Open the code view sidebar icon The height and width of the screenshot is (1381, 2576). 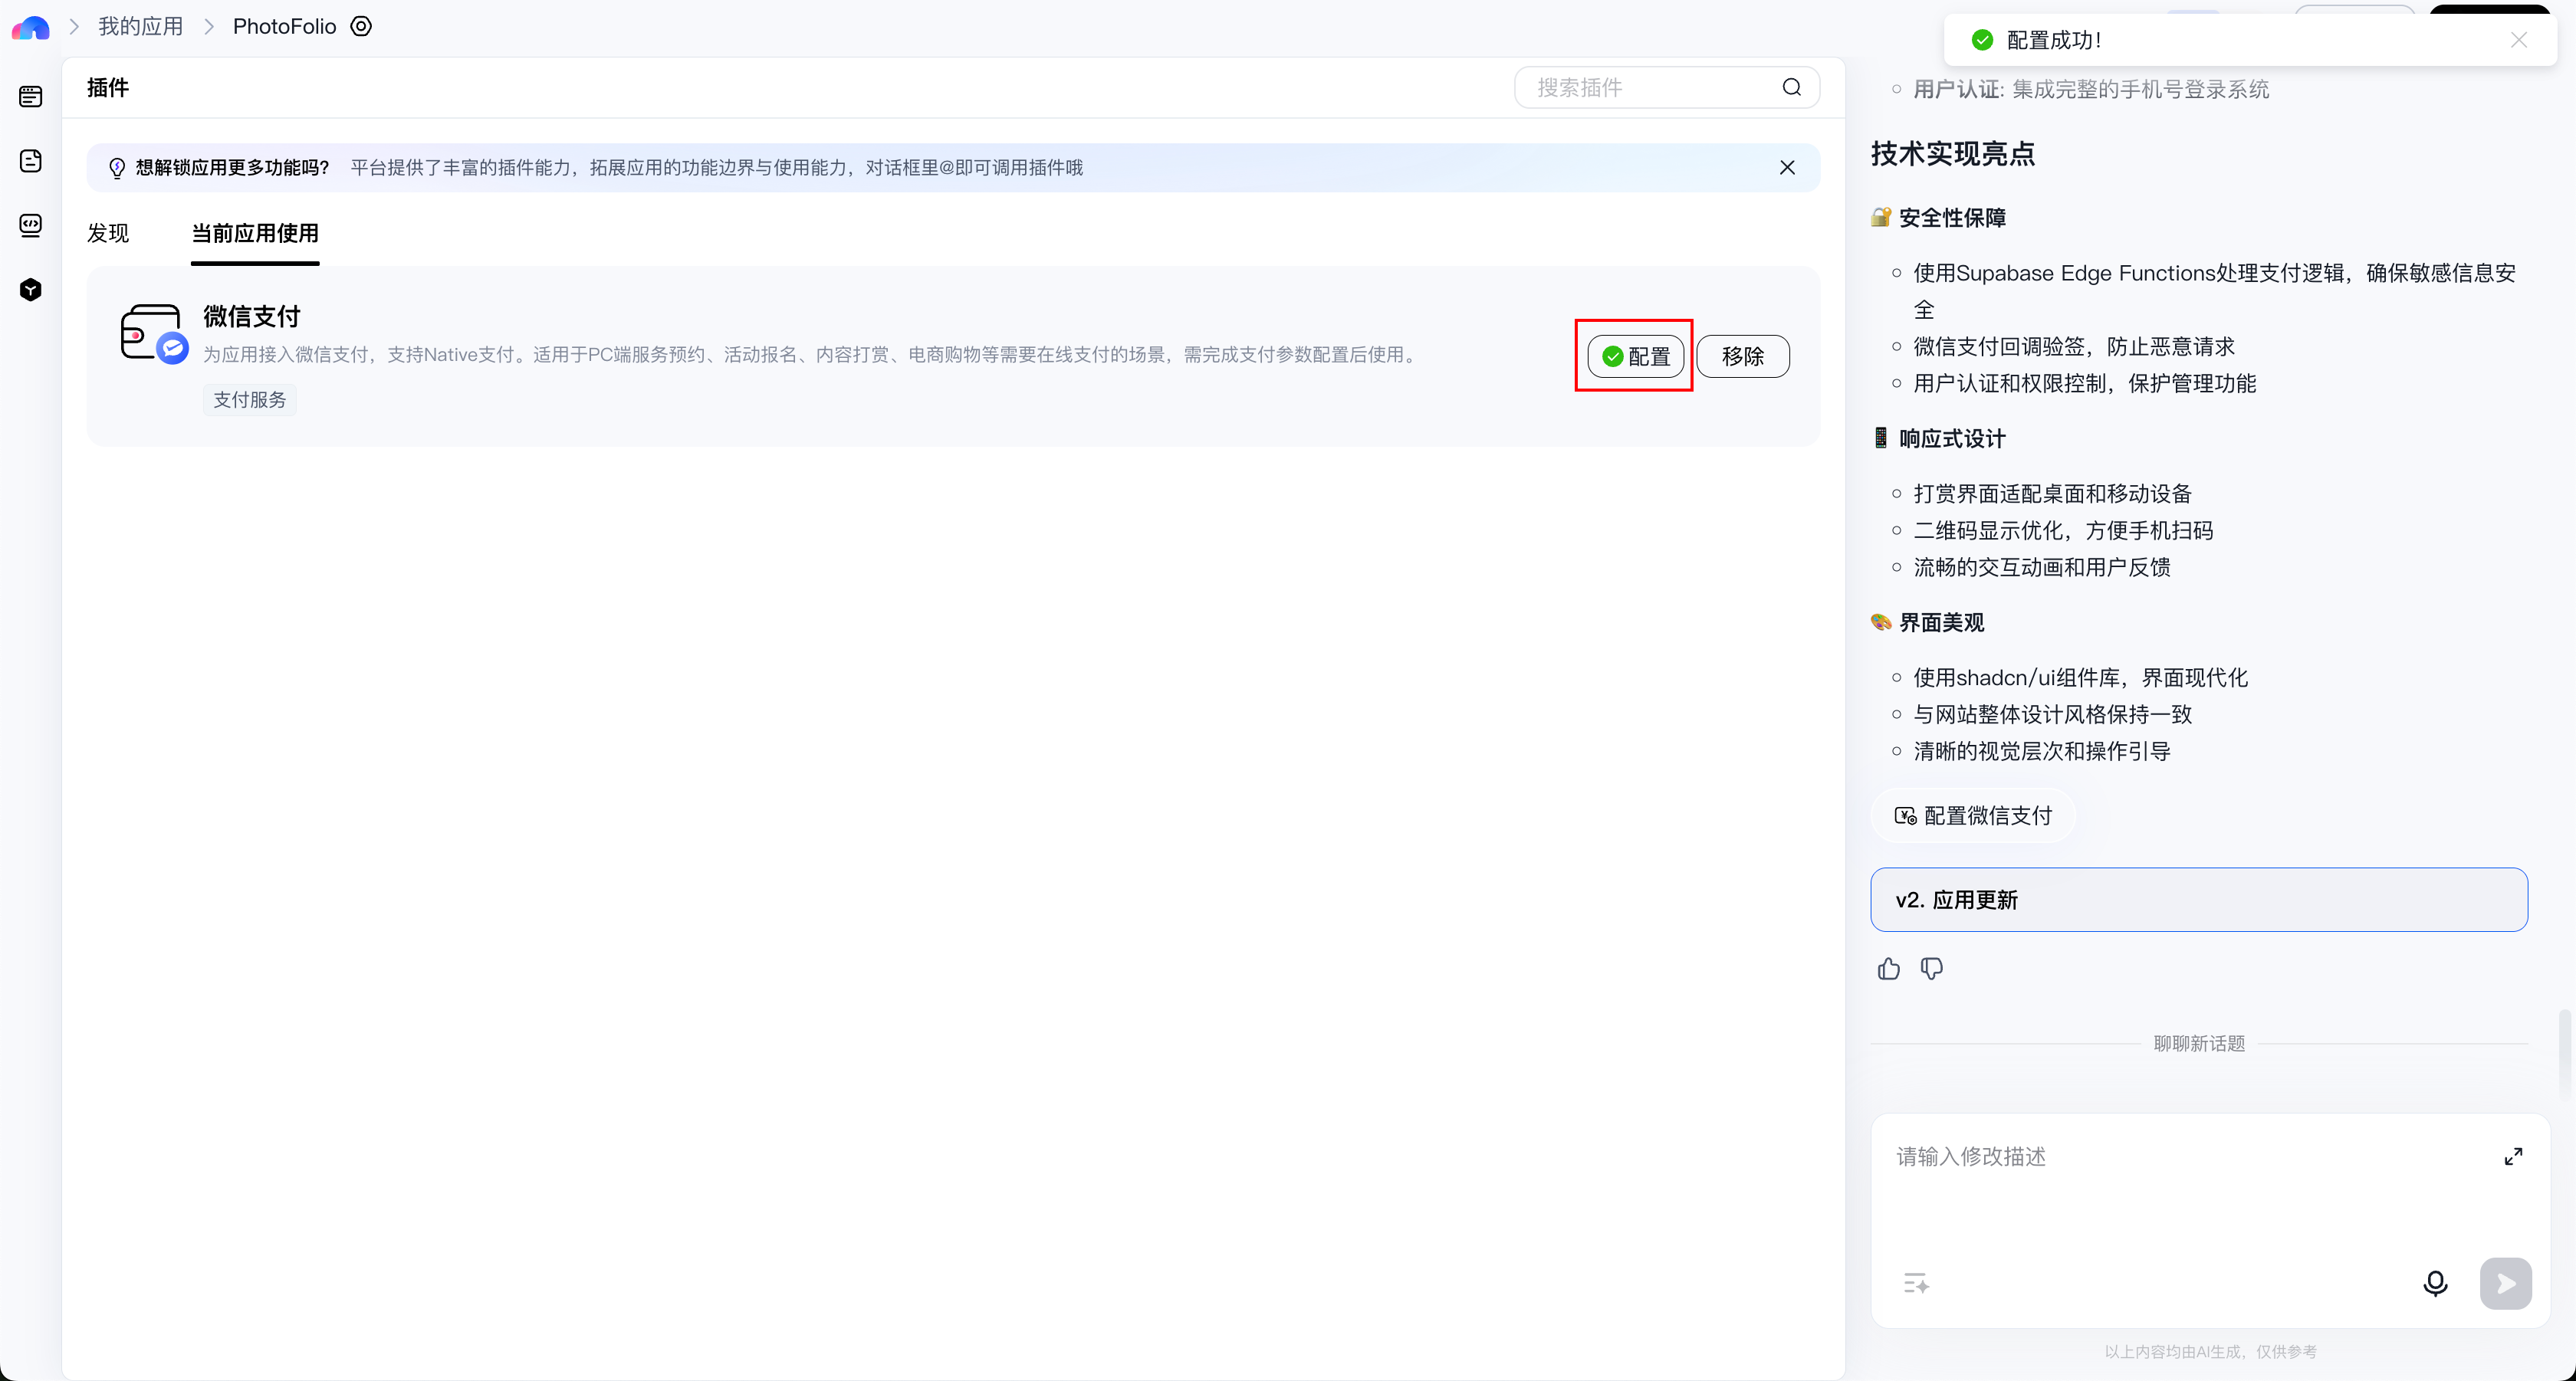point(31,225)
